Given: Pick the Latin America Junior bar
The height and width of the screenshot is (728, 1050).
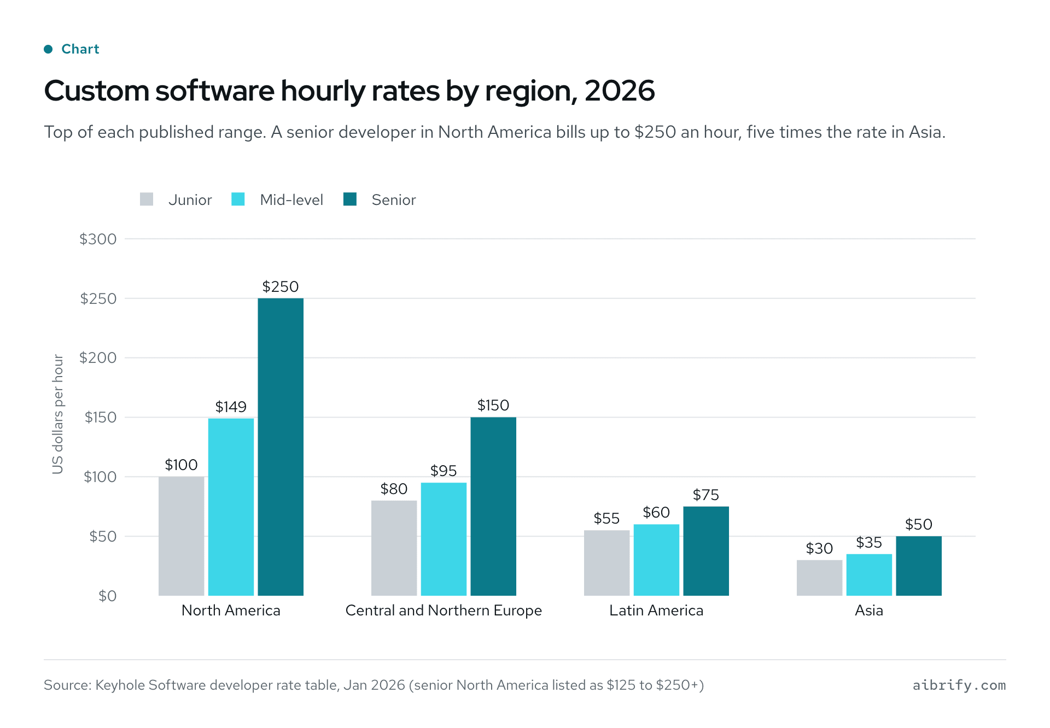Looking at the screenshot, I should point(607,563).
